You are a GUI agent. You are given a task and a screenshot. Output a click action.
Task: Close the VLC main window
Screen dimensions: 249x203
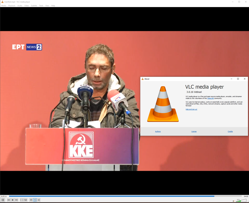[246, 2]
